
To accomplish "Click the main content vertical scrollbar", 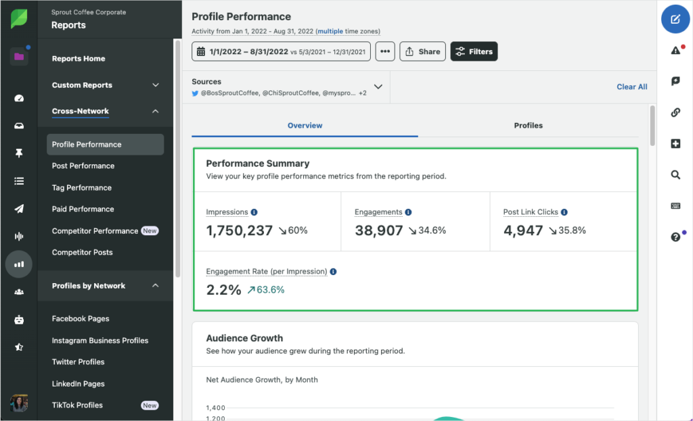I will (652, 125).
